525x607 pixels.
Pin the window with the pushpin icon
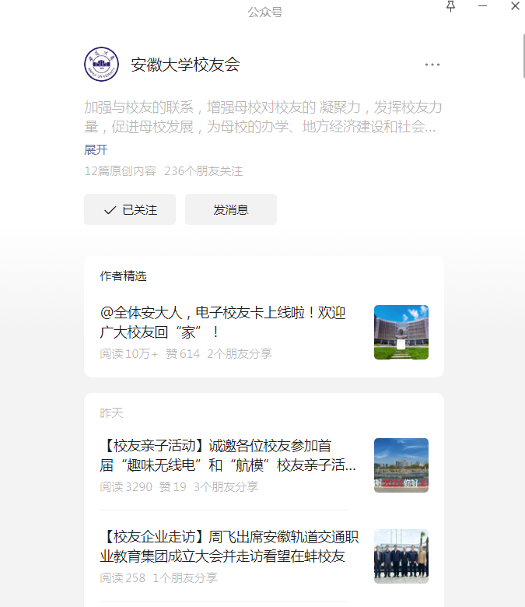(450, 6)
